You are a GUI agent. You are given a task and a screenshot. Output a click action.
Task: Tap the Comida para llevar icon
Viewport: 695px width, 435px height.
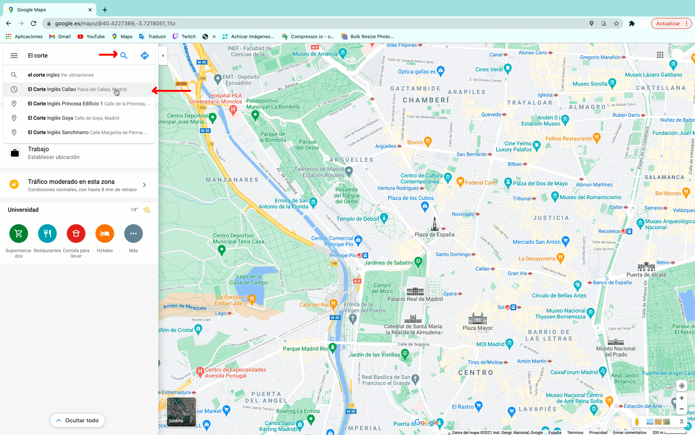pyautogui.click(x=76, y=233)
